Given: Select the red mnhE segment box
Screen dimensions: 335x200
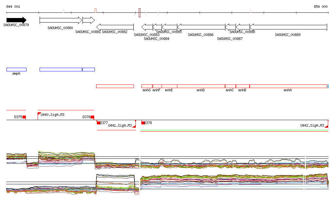Looking at the screenshot, I should point(169,86).
